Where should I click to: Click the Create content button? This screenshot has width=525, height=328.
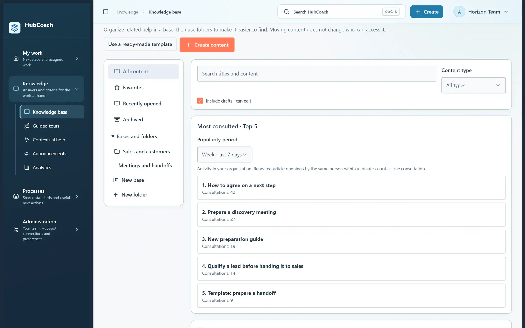(207, 45)
